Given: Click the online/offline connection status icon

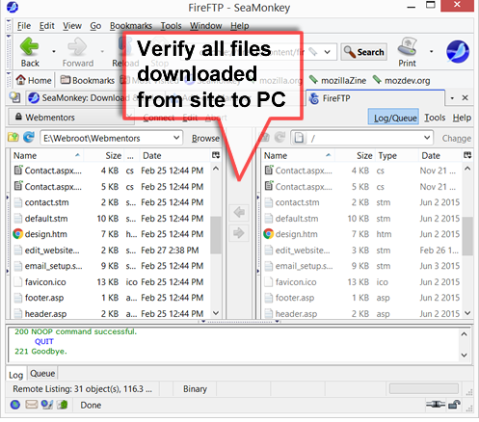Looking at the screenshot, I should (x=436, y=405).
